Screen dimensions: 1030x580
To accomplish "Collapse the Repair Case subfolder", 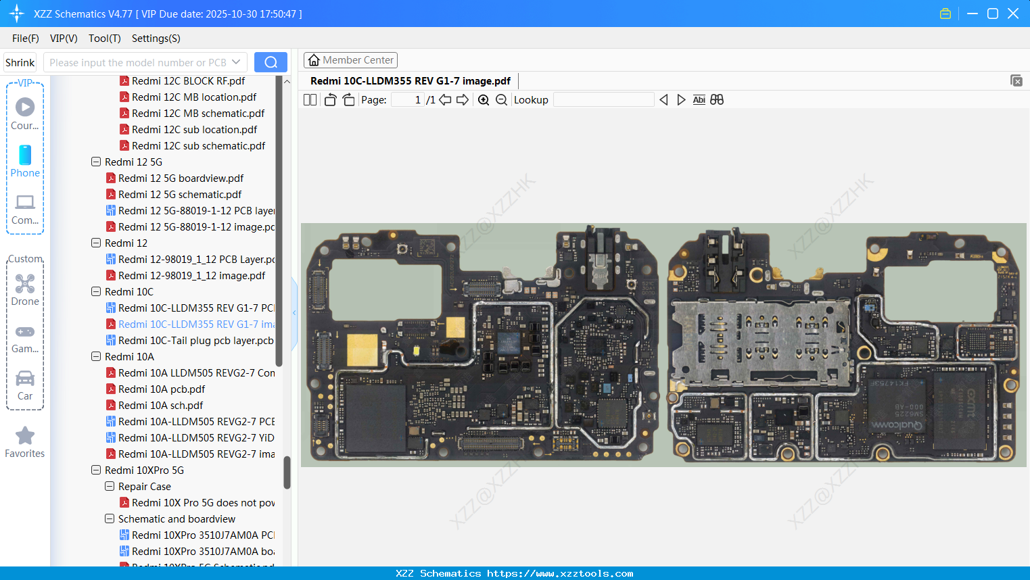I will (110, 487).
